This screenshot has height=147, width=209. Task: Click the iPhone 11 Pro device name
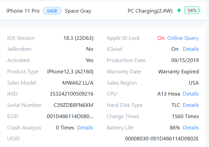pos(23,11)
